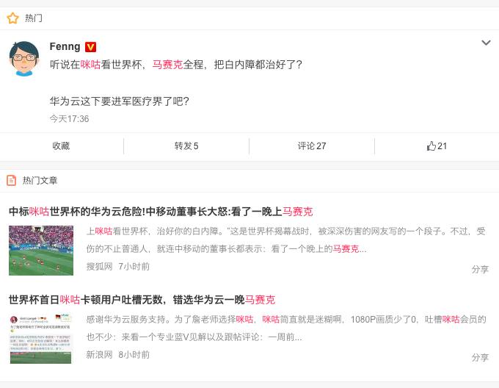Click summary starting 感谢华为云服务支持

pos(286,328)
